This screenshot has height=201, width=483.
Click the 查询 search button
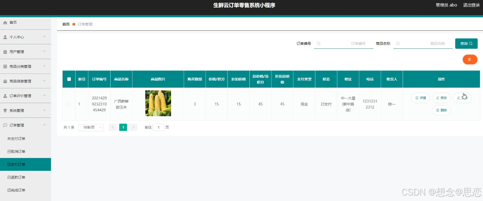point(466,44)
